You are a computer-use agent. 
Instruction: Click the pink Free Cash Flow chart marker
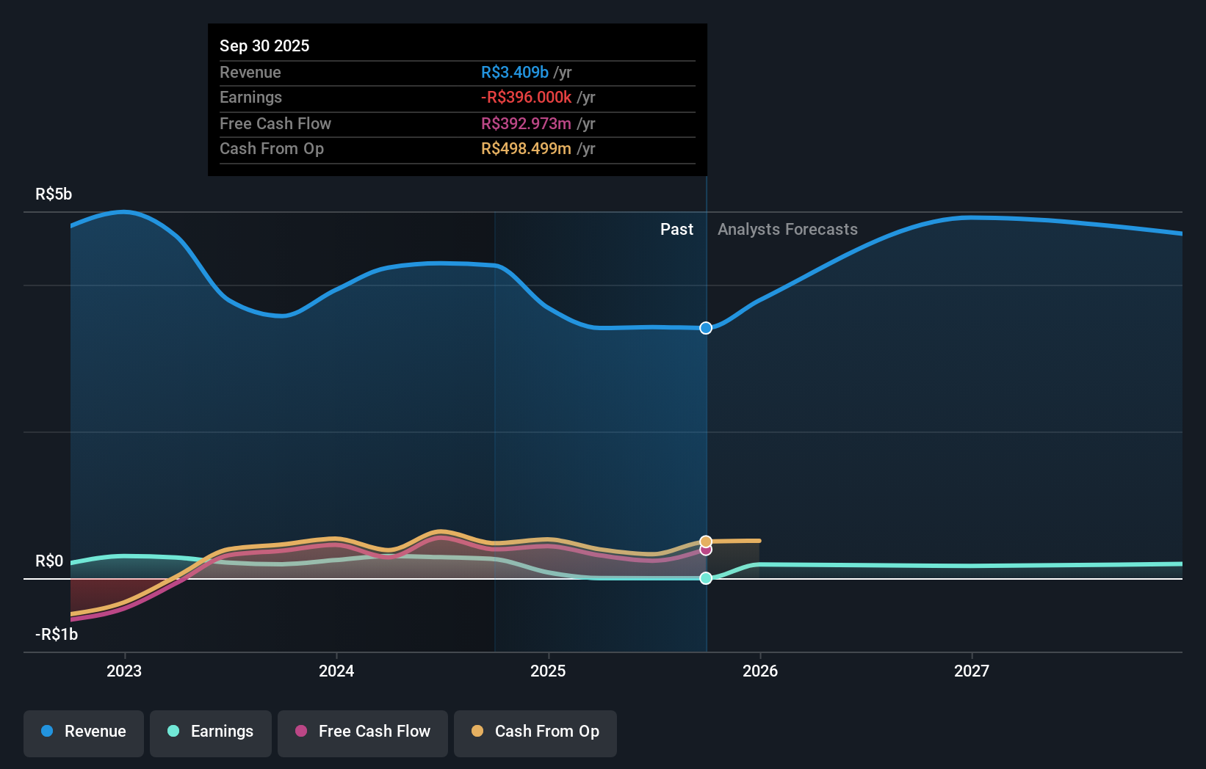tap(706, 550)
